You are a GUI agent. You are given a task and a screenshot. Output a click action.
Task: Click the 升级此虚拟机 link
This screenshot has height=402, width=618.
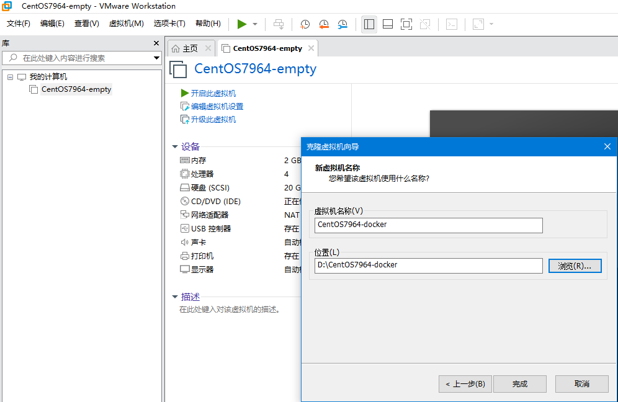coord(213,119)
